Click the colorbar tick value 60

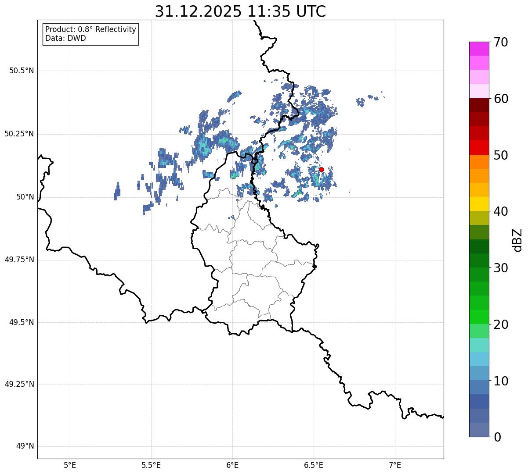(x=501, y=99)
